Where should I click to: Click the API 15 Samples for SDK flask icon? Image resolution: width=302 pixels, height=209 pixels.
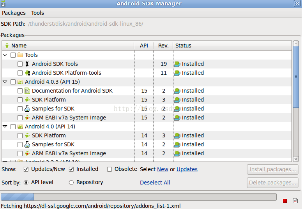[27, 109]
